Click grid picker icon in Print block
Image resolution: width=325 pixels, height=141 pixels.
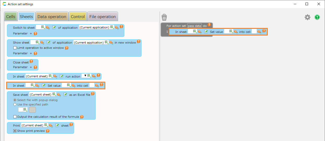pos(46,125)
